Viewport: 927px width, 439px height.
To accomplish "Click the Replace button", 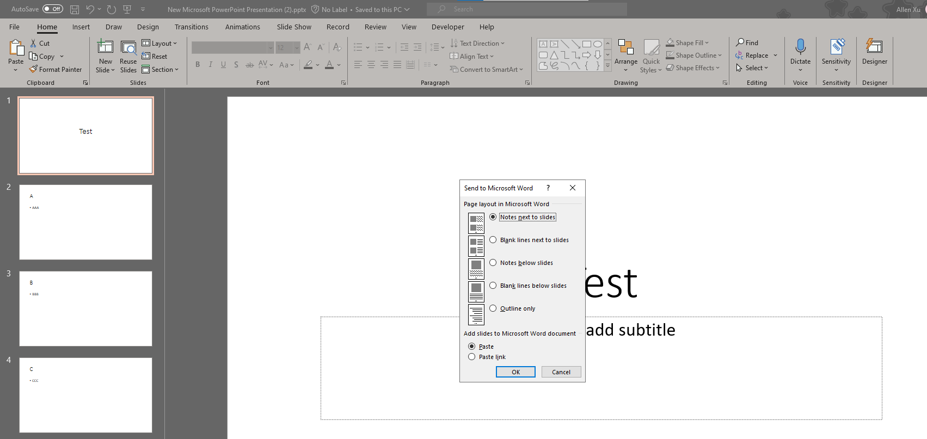I will coord(752,55).
